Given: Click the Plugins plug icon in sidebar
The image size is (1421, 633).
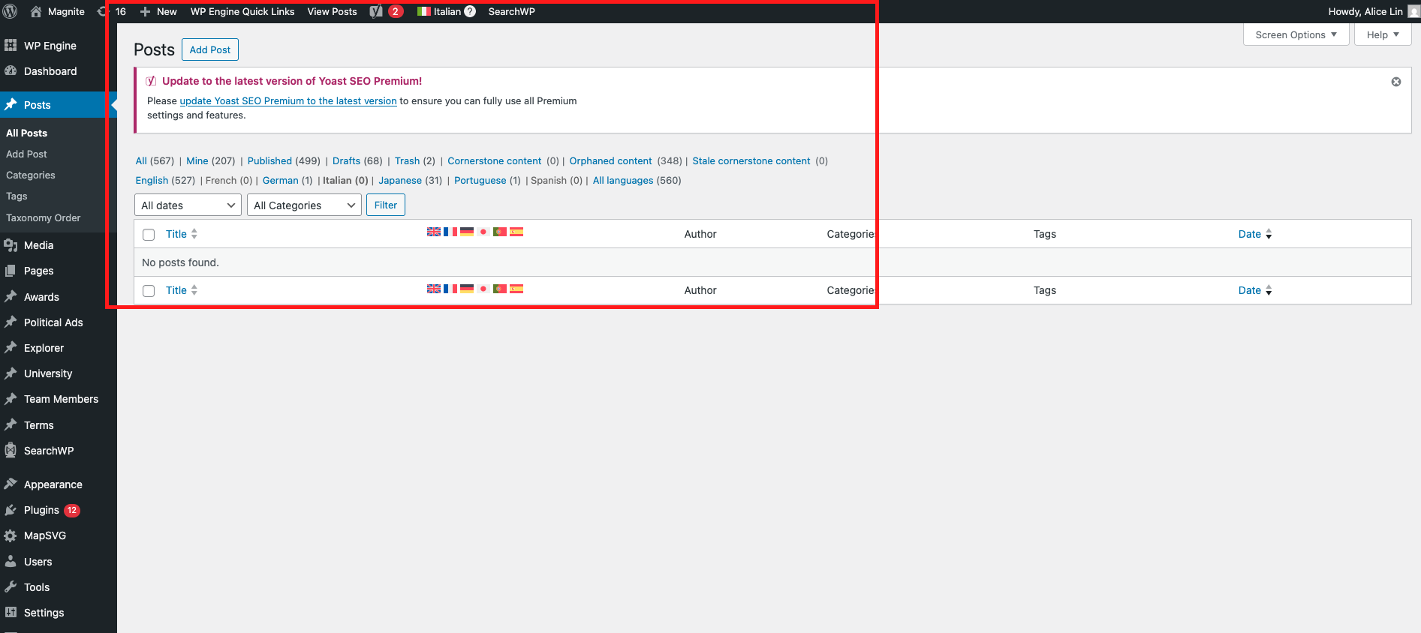Looking at the screenshot, I should tap(11, 510).
